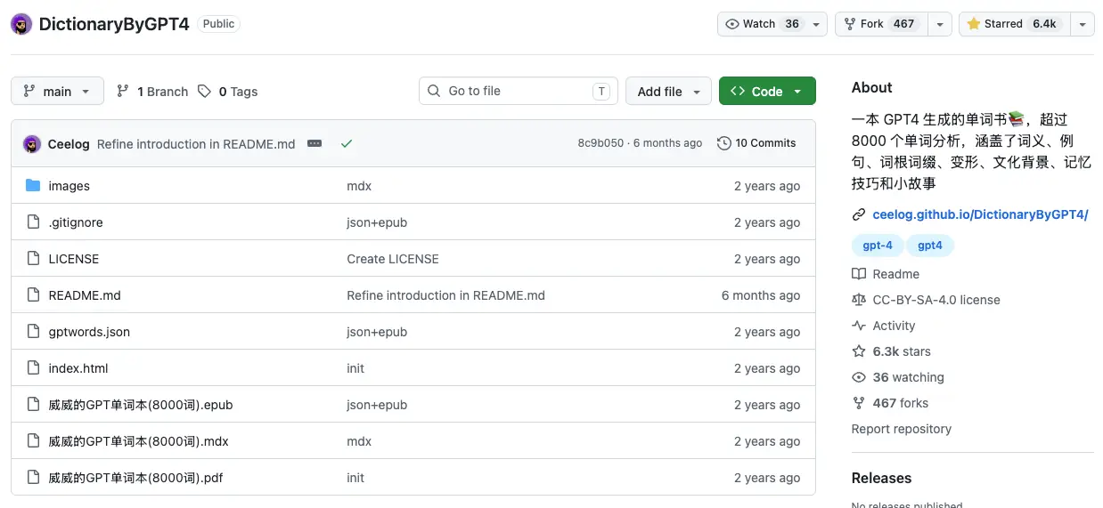
Task: Click the Go to file search field
Action: click(519, 91)
